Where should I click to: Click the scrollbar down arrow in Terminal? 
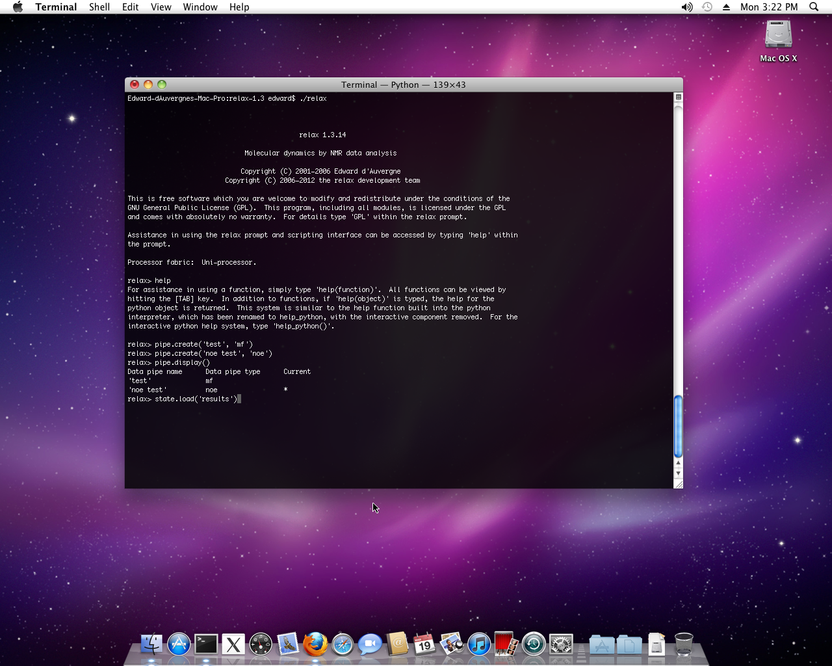(x=678, y=473)
